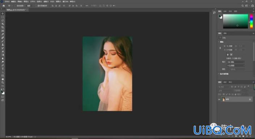This screenshot has width=255, height=139.
Task: Select the Background layer thumbnail
Action: pyautogui.click(x=223, y=99)
